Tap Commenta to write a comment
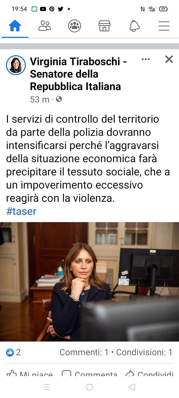 [x=89, y=374]
